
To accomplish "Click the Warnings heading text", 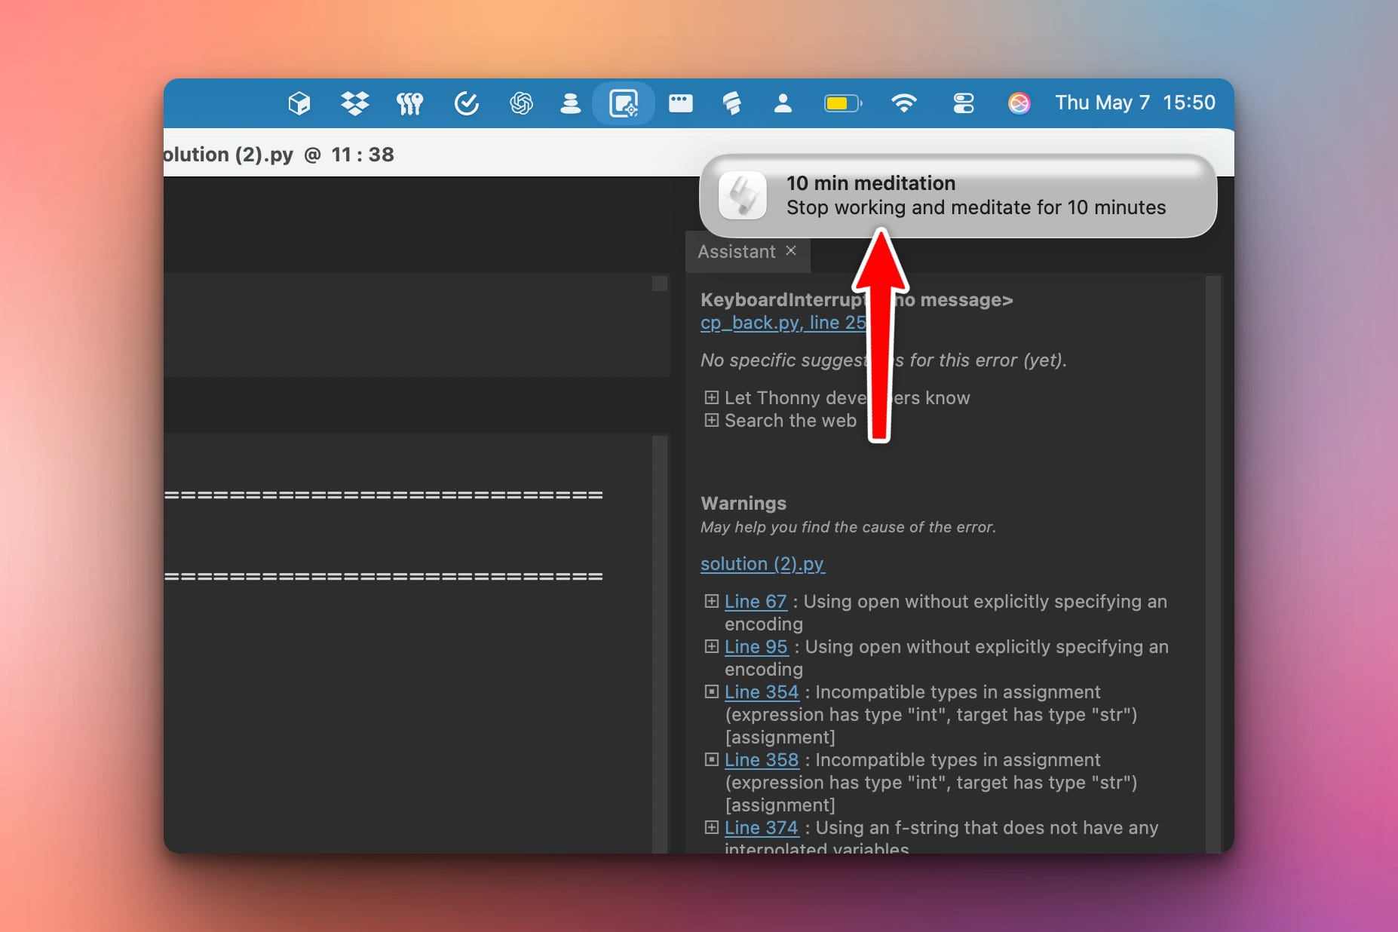I will pyautogui.click(x=743, y=503).
